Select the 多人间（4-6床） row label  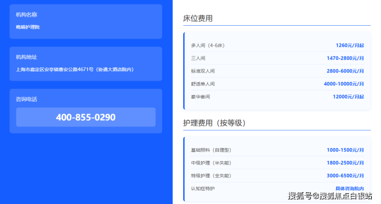pos(208,45)
